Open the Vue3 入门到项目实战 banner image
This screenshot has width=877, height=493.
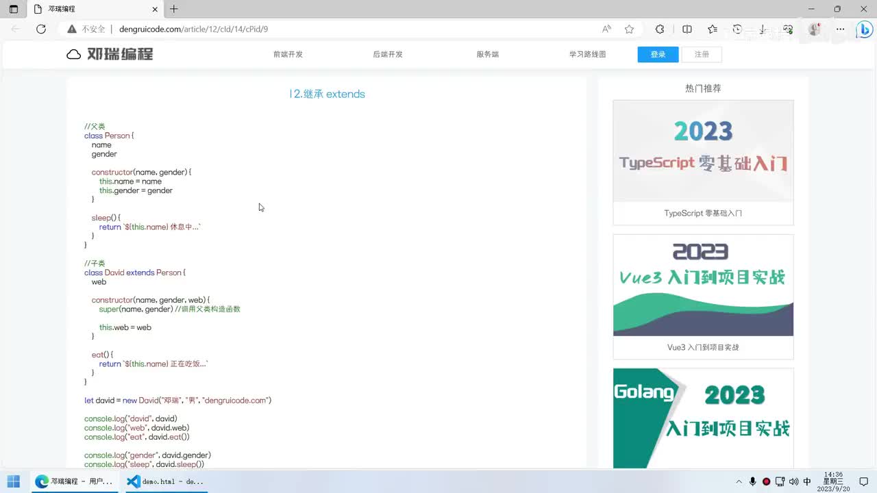click(x=703, y=286)
